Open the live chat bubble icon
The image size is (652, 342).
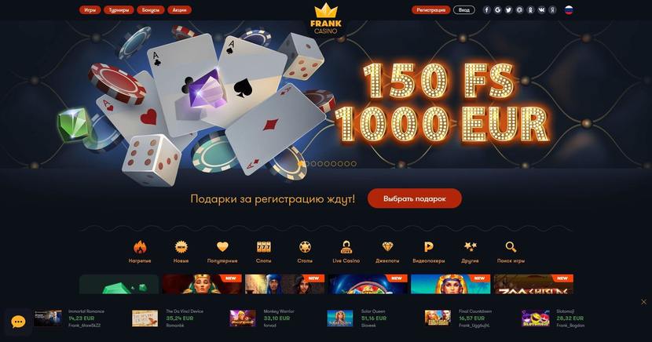coord(18,322)
